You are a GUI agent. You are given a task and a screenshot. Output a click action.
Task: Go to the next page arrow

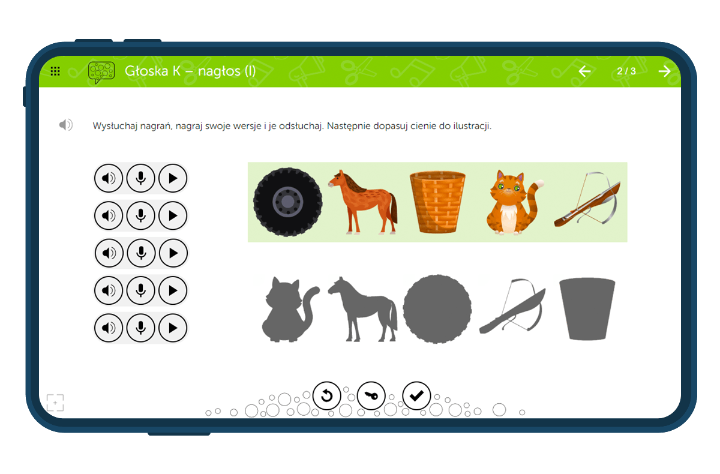[664, 71]
